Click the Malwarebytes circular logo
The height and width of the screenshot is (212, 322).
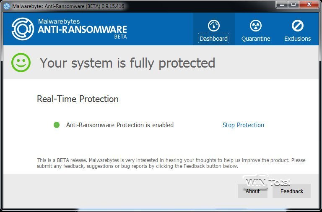pyautogui.click(x=22, y=29)
